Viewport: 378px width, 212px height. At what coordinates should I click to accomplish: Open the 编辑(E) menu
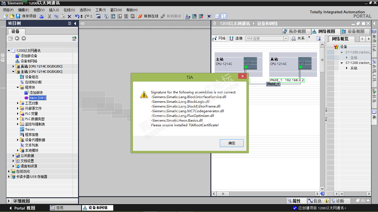click(24, 10)
